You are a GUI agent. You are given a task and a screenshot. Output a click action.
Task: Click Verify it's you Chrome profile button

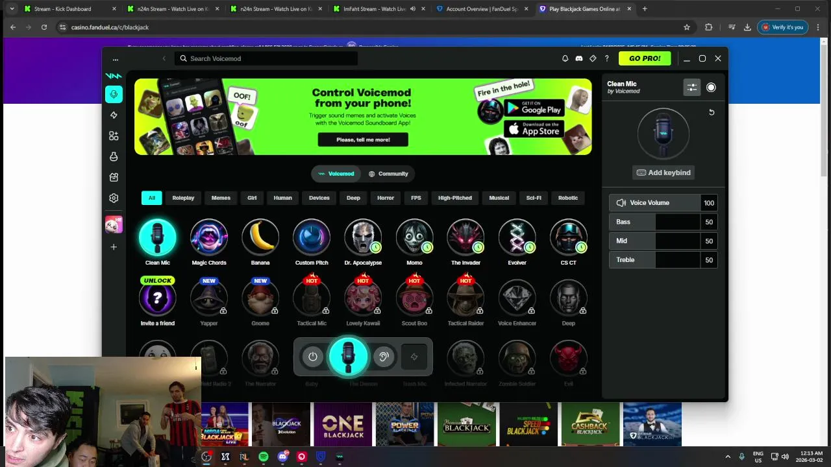pyautogui.click(x=782, y=27)
